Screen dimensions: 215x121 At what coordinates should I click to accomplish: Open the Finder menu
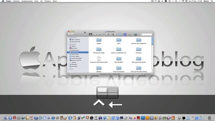[8, 1]
